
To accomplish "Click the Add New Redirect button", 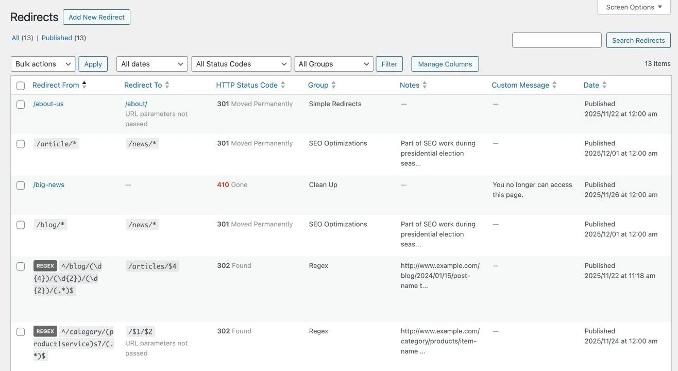I will 96,17.
